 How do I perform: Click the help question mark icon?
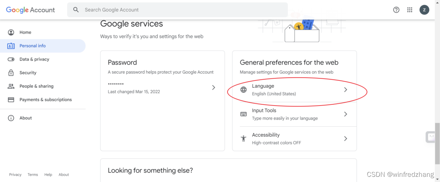click(x=396, y=10)
